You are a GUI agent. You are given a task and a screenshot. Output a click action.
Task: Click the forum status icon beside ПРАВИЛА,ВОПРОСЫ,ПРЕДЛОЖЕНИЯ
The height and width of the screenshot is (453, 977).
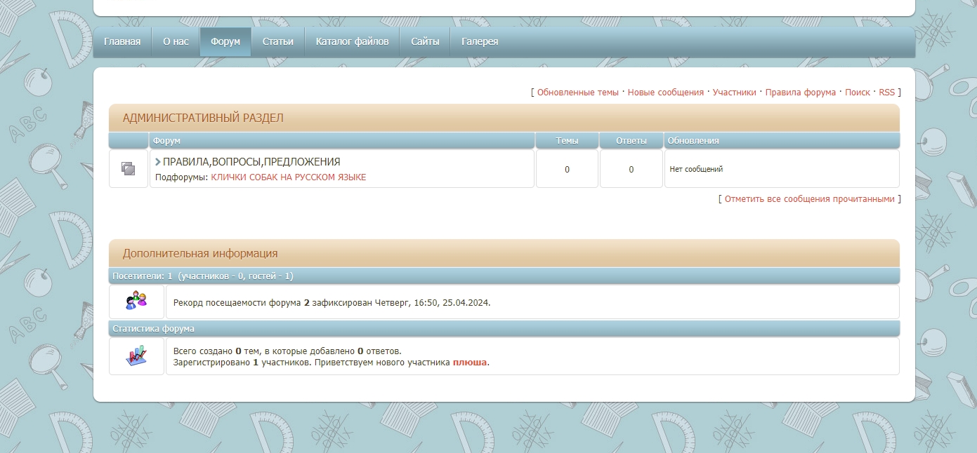tap(128, 169)
